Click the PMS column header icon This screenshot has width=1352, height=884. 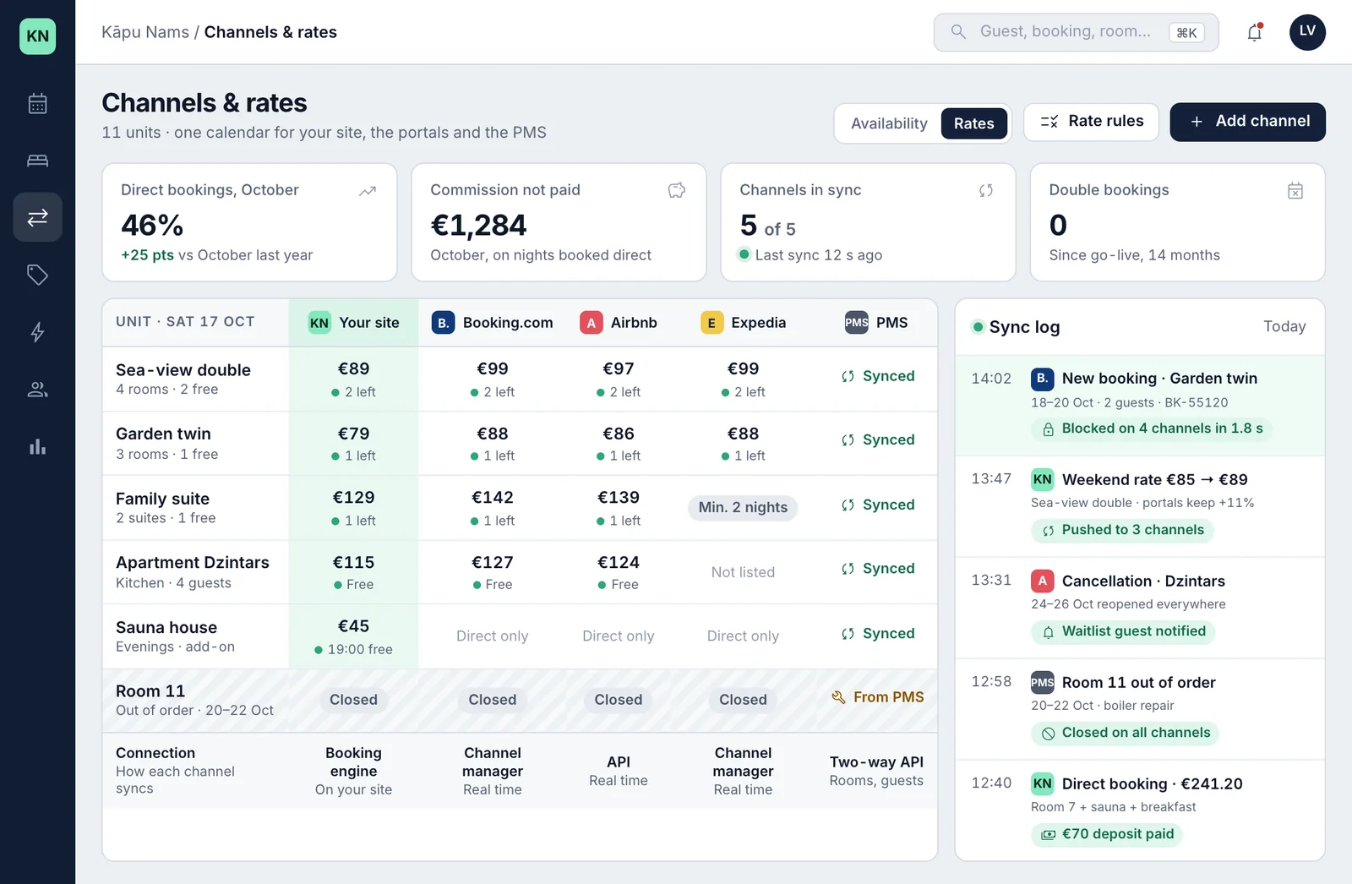click(857, 323)
